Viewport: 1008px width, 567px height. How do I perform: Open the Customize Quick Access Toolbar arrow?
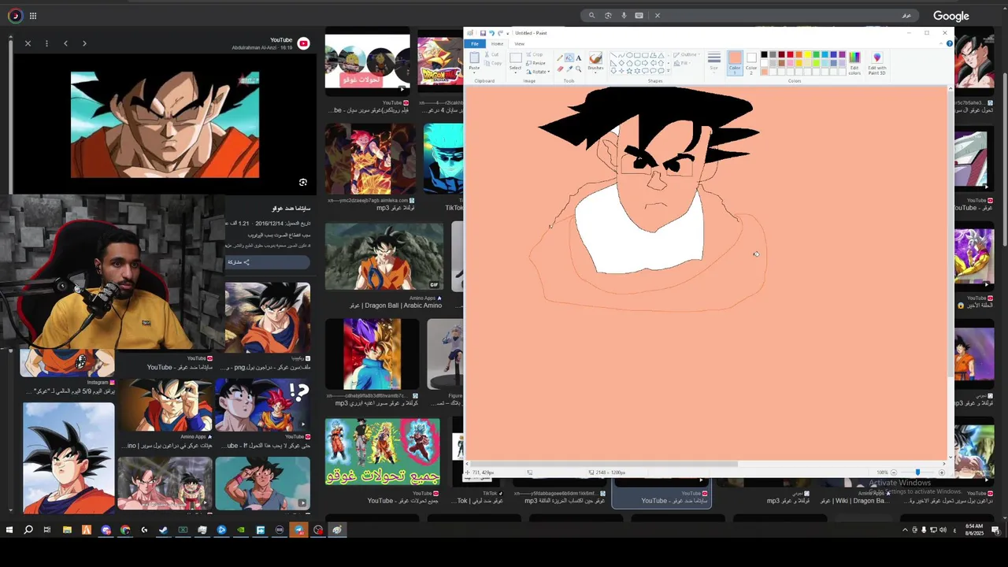tap(508, 33)
